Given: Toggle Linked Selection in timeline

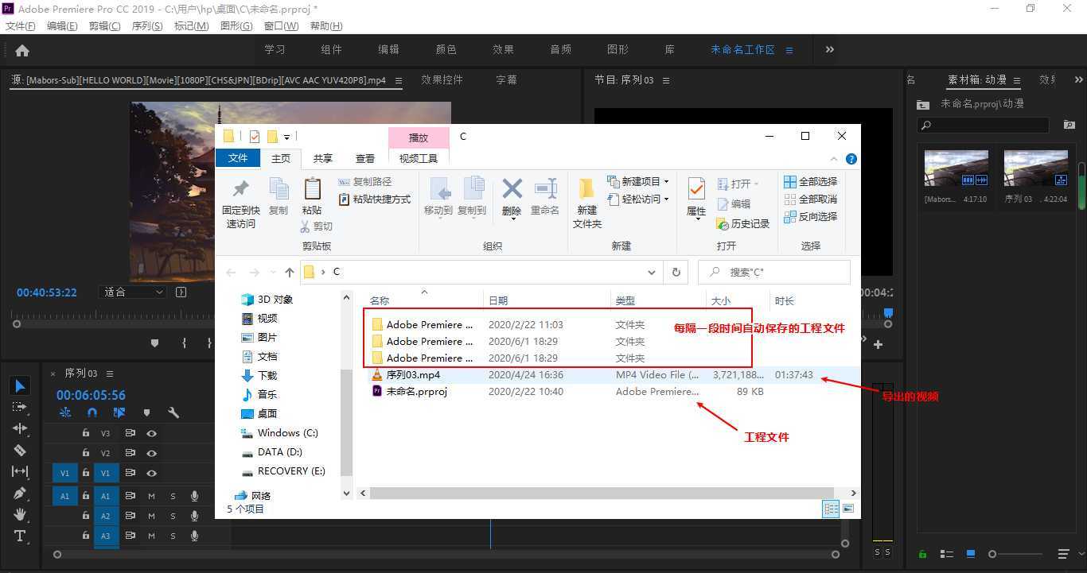Looking at the screenshot, I should click(119, 412).
